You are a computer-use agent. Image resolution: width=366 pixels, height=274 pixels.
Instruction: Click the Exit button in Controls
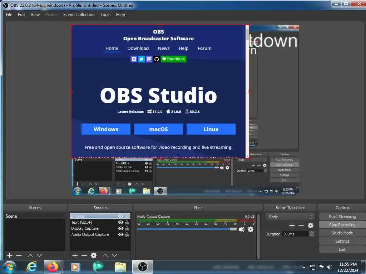(x=342, y=249)
